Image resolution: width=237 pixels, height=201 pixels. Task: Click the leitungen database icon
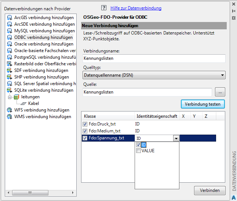point(17,97)
